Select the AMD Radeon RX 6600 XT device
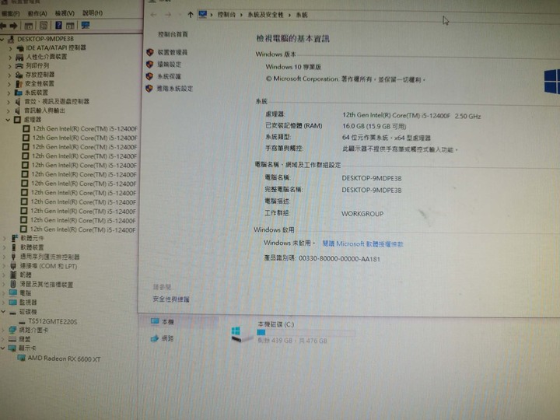Screen dimensions: 560x420 point(64,358)
